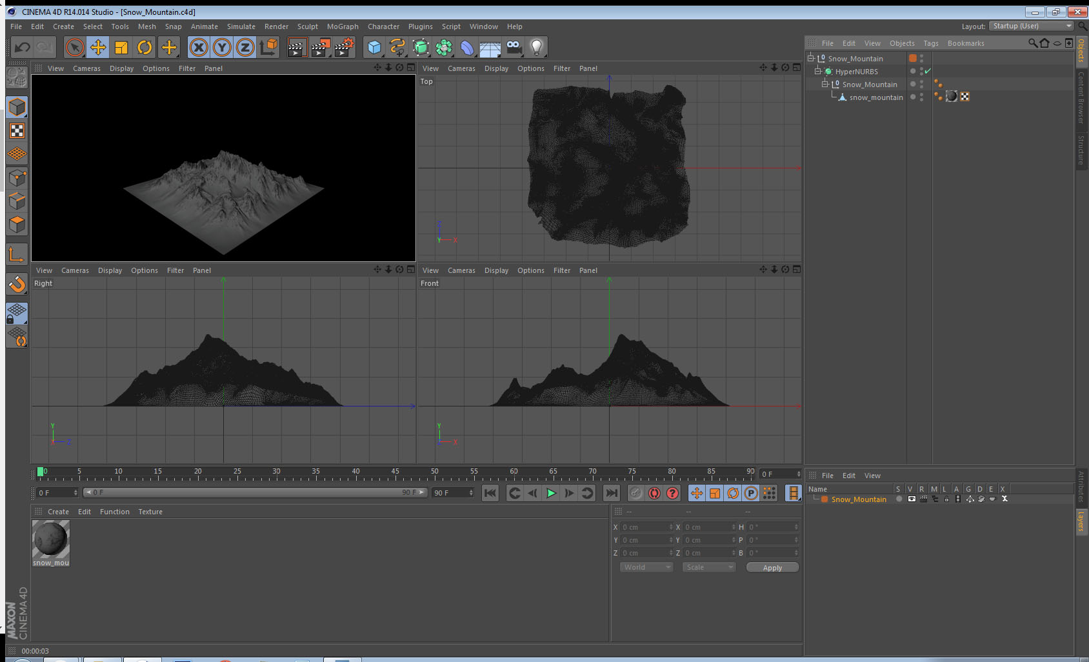
Task: Open the spline pen tools icon
Action: click(x=397, y=47)
